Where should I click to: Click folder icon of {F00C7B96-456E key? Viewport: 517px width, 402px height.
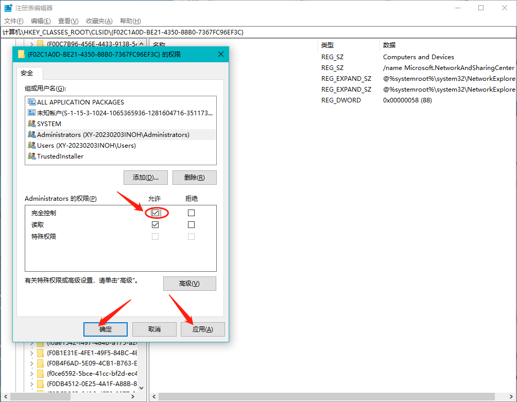pos(40,44)
